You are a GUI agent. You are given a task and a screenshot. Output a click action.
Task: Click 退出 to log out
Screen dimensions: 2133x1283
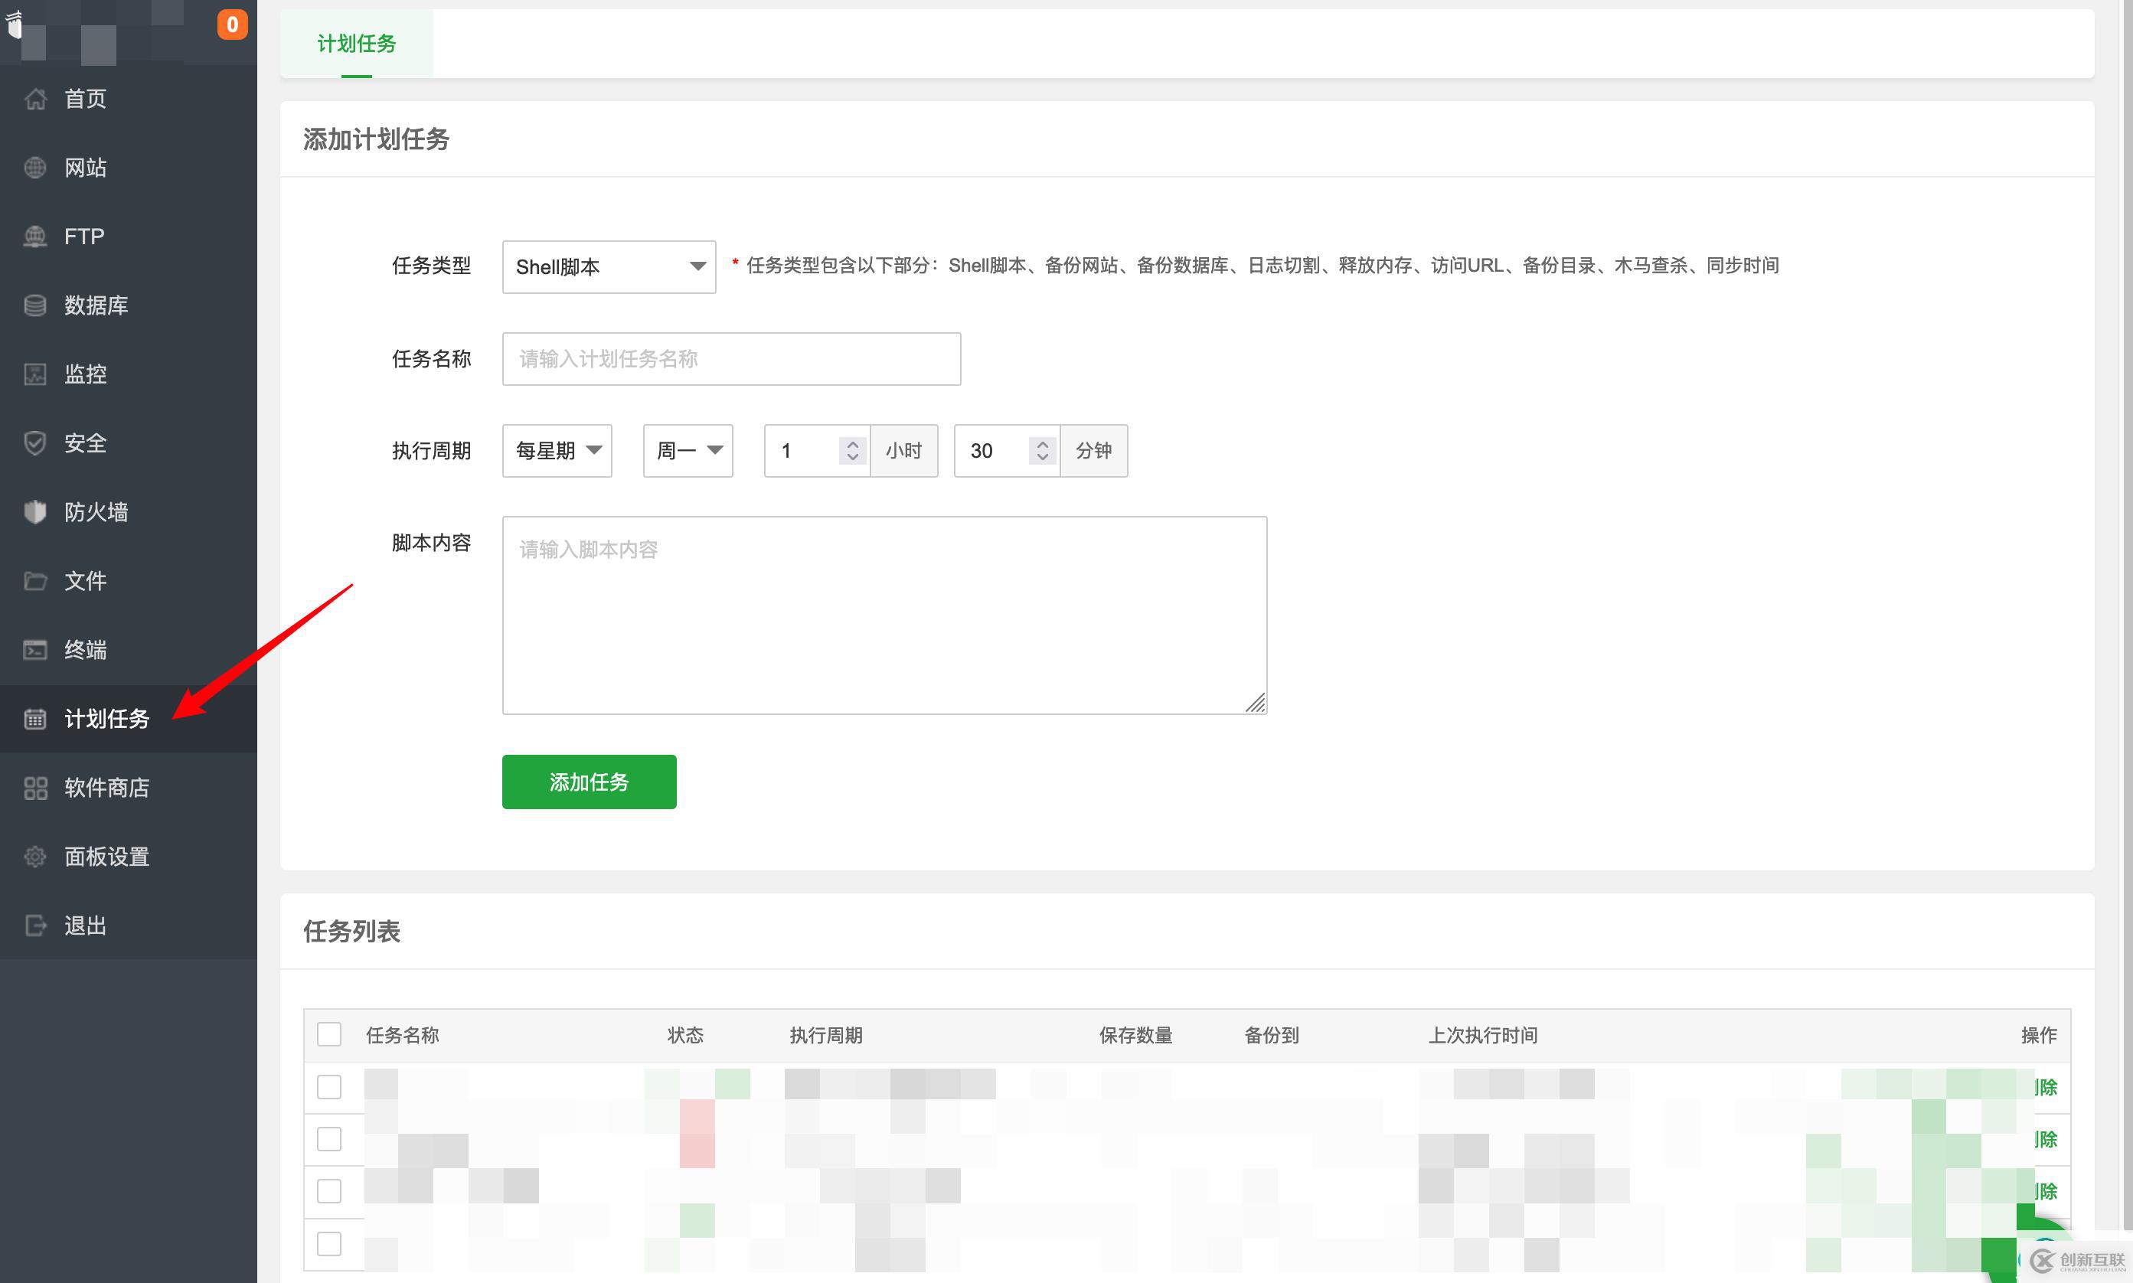85,926
